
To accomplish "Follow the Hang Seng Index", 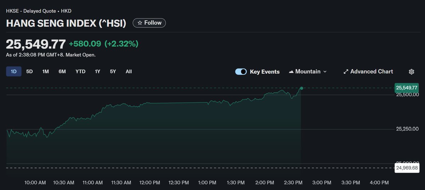I will pos(149,23).
